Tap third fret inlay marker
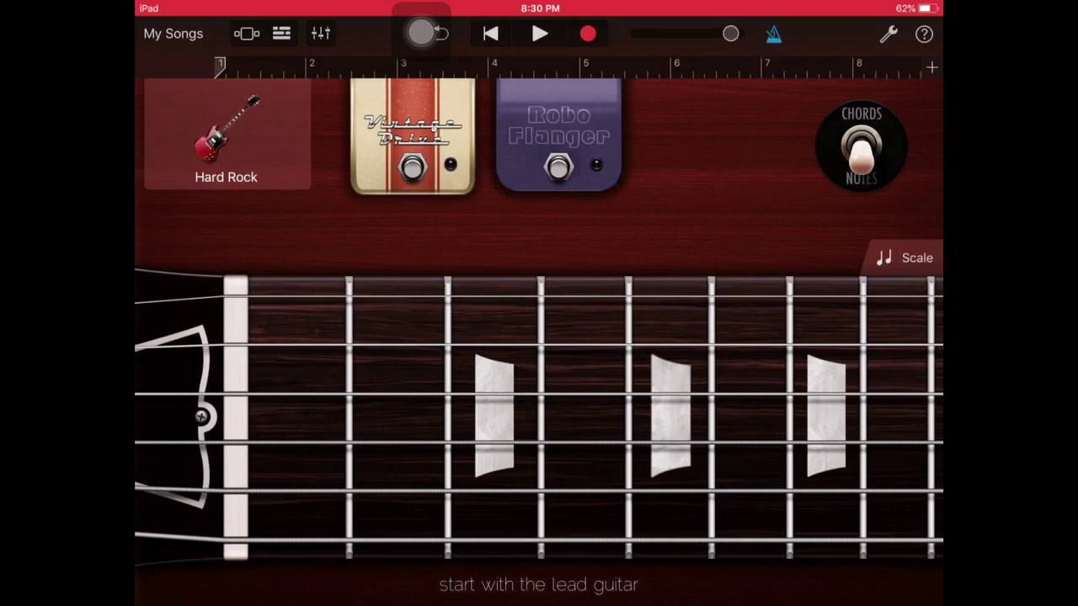The height and width of the screenshot is (606, 1078). coord(494,416)
